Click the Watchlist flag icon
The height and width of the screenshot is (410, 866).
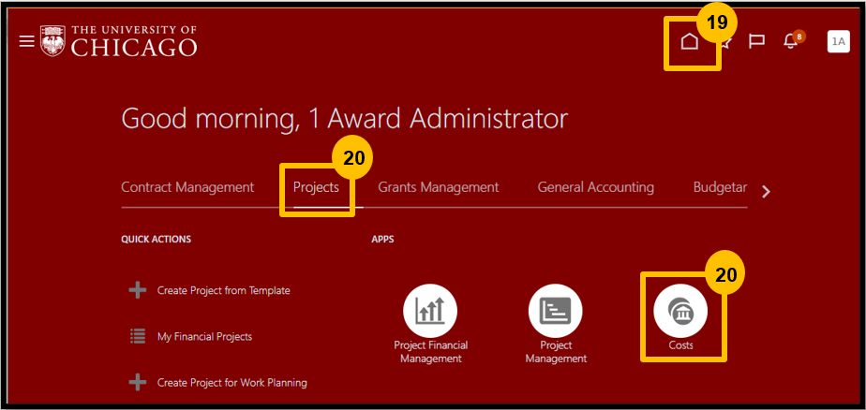tap(756, 41)
